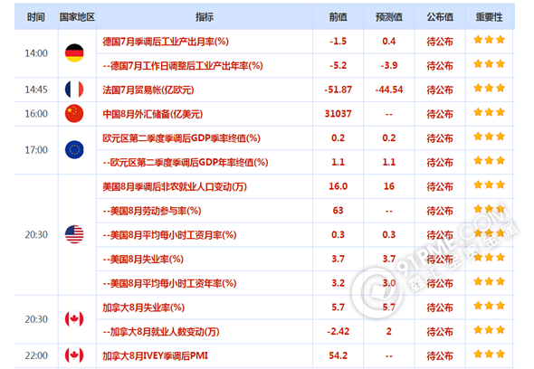This screenshot has width=534, height=369.
Task: Click the Germany flag icon
Action: tap(74, 53)
